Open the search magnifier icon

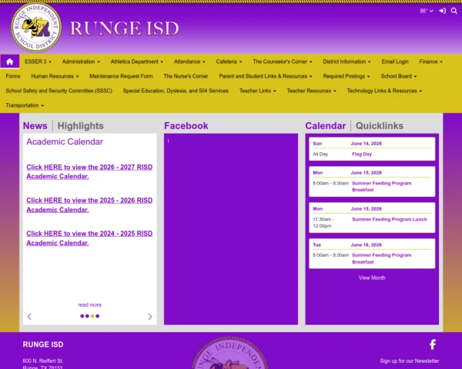click(x=454, y=11)
